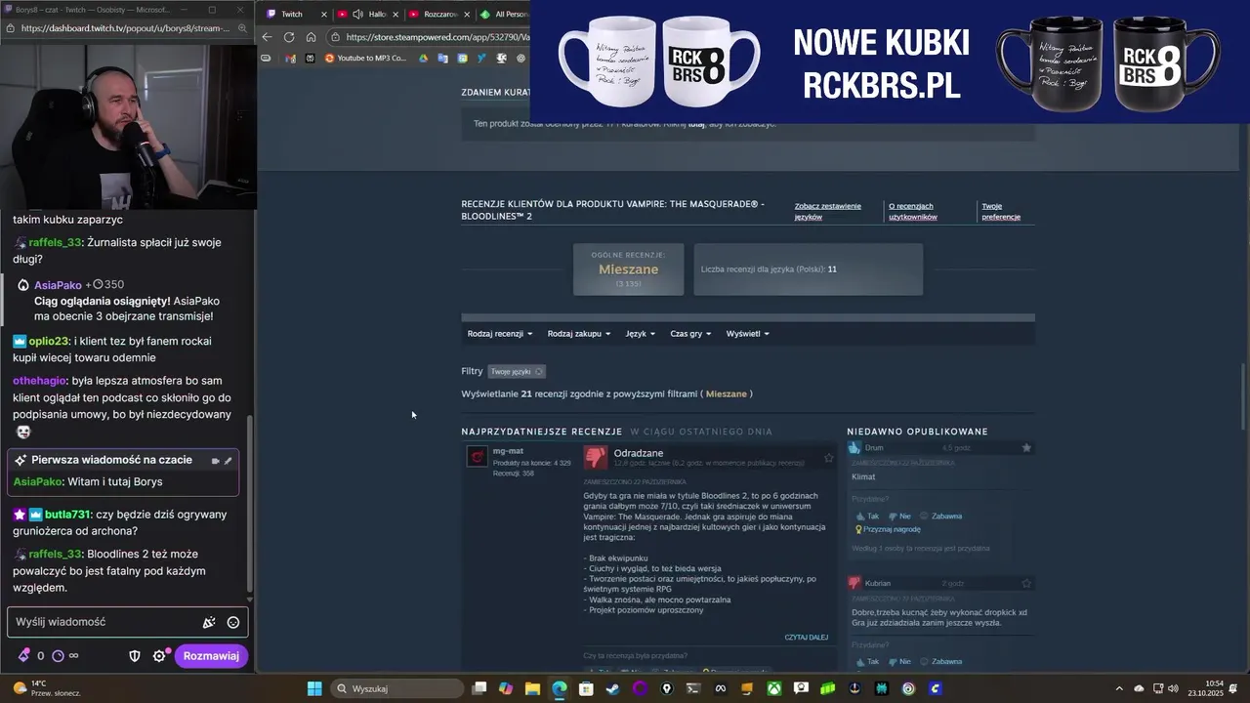
Task: Vote Nie on Kubrian's review
Action: [x=898, y=662]
